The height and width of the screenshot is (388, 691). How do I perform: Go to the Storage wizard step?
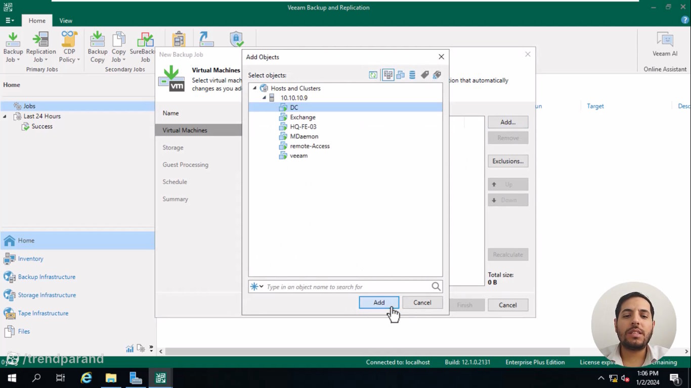point(173,148)
